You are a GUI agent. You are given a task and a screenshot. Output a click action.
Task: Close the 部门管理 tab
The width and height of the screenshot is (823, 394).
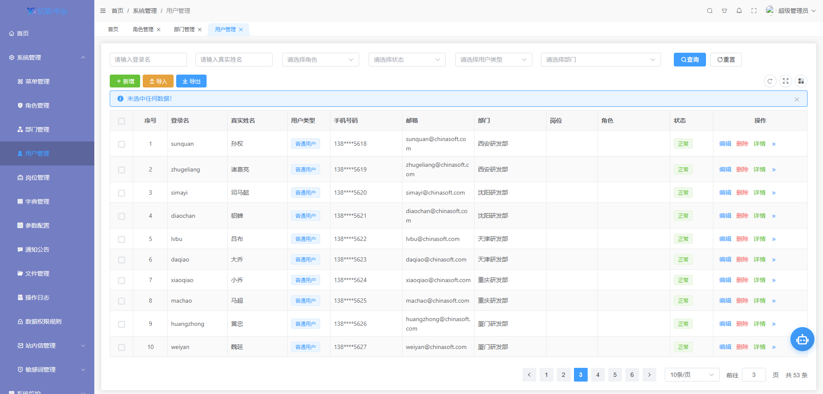(x=200, y=30)
